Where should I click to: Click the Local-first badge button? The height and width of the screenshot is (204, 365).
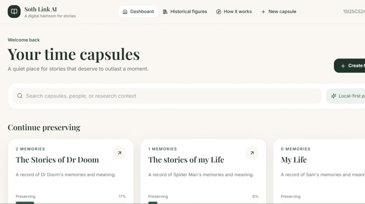pos(346,96)
